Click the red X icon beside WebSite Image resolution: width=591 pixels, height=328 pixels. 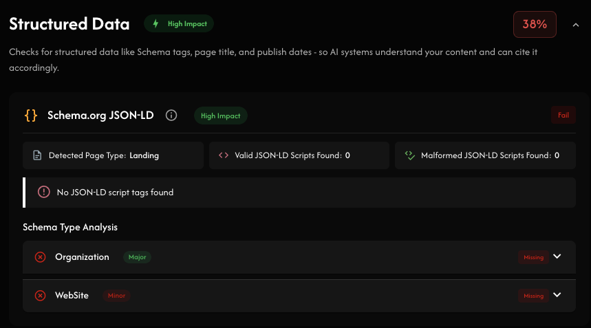(41, 296)
